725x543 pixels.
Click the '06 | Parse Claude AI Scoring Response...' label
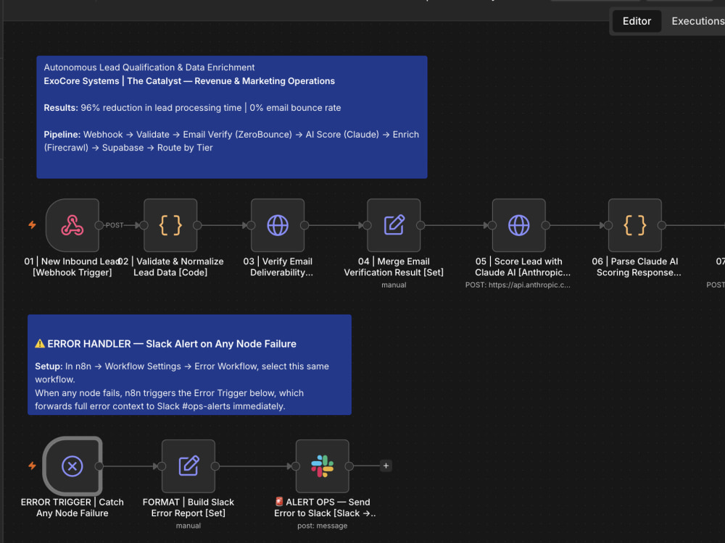click(636, 267)
